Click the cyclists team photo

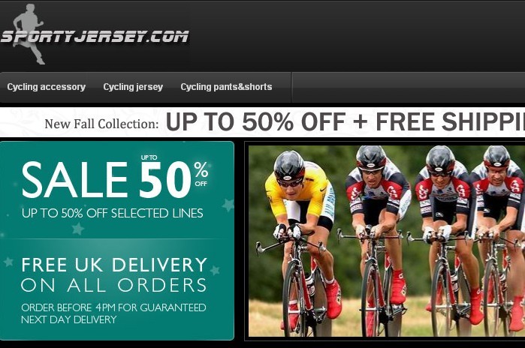click(387, 241)
